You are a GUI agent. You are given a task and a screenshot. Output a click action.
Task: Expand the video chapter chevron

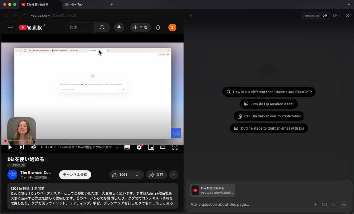117,147
